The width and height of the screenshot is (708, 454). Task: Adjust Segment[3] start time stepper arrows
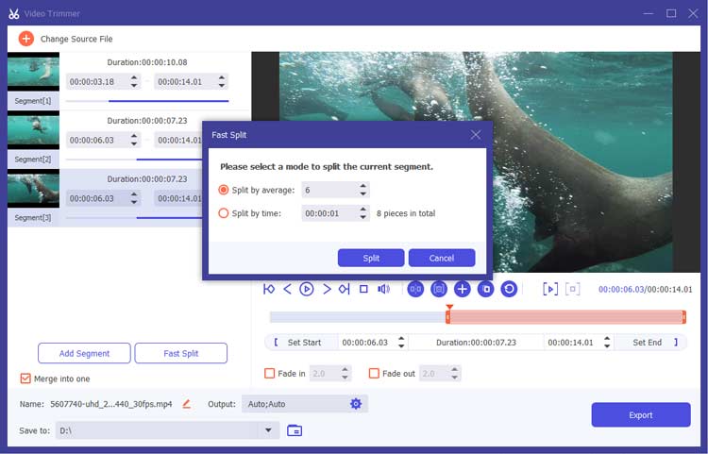point(134,198)
